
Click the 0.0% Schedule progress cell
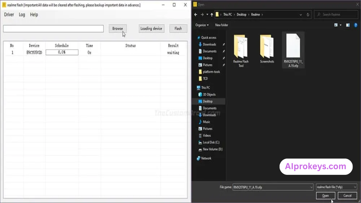(62, 52)
